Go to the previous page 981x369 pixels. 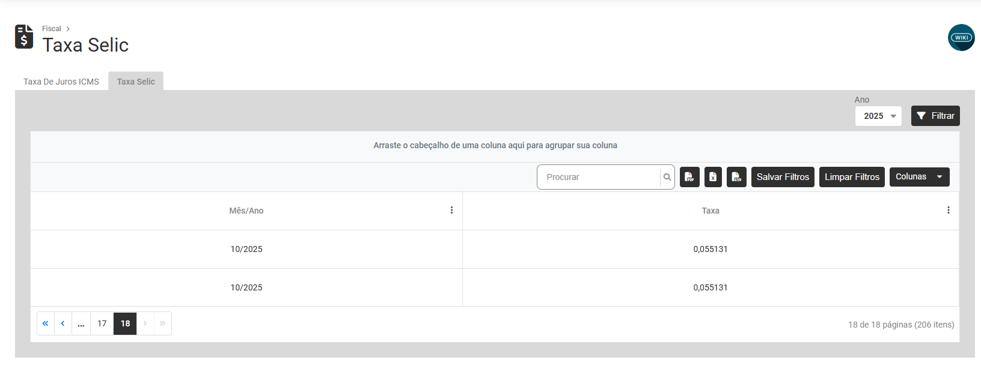tap(63, 323)
